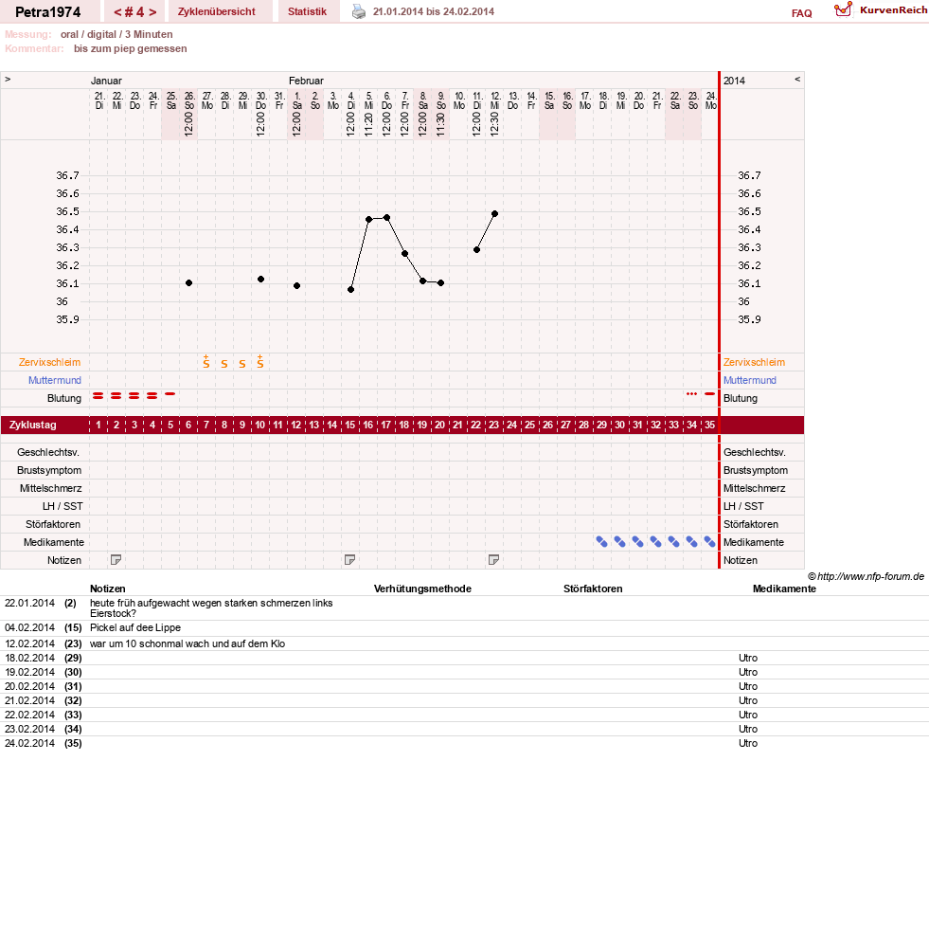Image resolution: width=929 pixels, height=942 pixels.
Task: Click the Februar month label
Action: click(306, 81)
